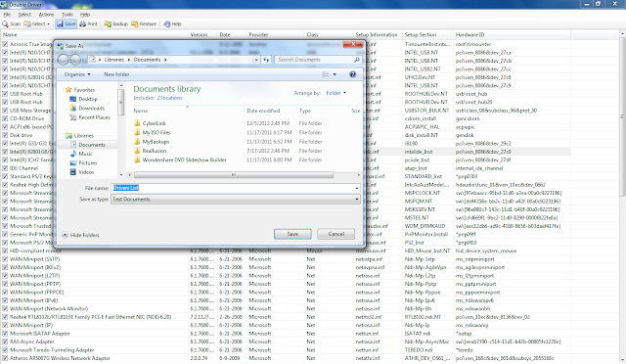Viewport: 626px width, 364px height.
Task: Open address bar previous locations dropdown
Action: 256,60
